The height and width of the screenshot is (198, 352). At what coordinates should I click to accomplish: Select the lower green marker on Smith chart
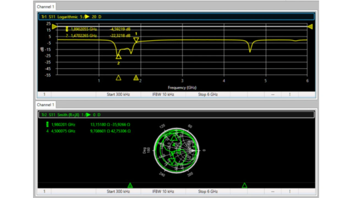(x=172, y=161)
